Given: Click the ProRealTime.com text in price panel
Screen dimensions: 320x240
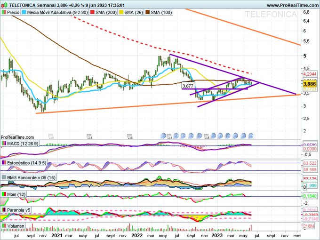Looking at the screenshot, I should [17, 137].
